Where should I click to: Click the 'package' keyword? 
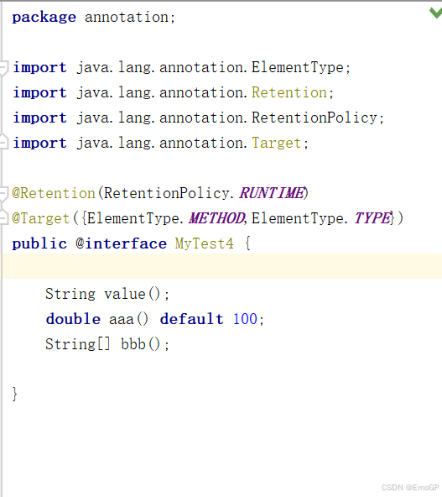point(44,18)
